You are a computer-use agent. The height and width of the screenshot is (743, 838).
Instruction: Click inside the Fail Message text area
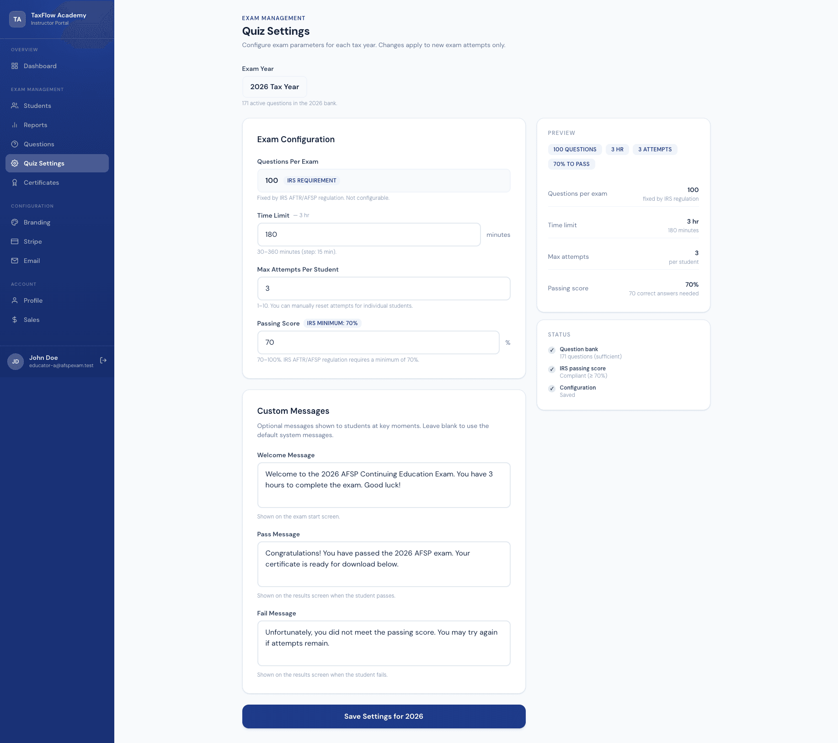(383, 643)
